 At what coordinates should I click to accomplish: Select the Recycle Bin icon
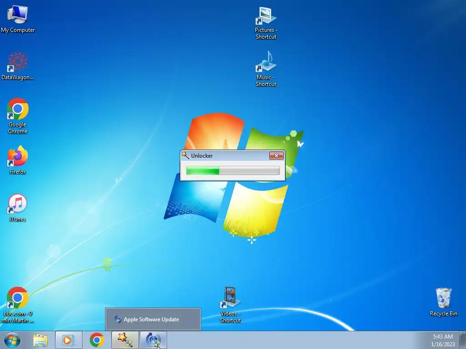(443, 302)
